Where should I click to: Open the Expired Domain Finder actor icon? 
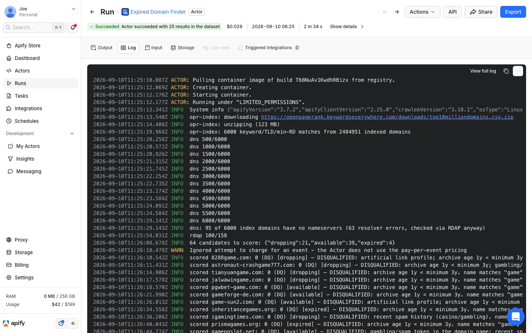point(125,12)
